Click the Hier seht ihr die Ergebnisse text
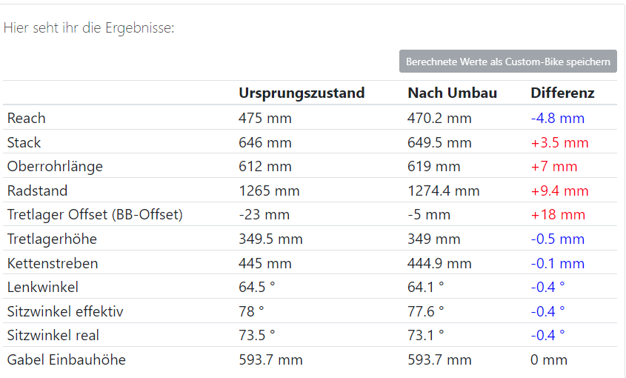The height and width of the screenshot is (378, 626). pyautogui.click(x=89, y=28)
